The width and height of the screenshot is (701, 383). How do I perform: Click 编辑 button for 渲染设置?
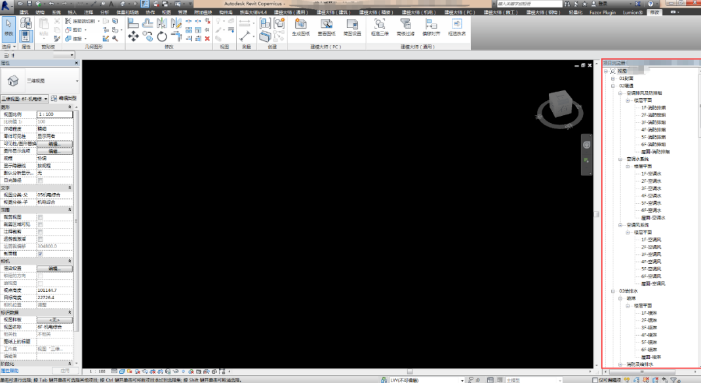(x=54, y=268)
